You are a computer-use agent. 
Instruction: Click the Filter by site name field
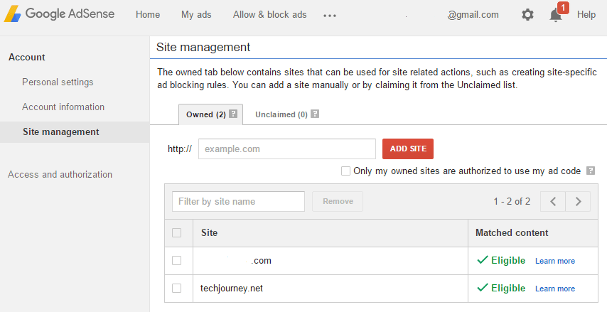[x=239, y=201]
